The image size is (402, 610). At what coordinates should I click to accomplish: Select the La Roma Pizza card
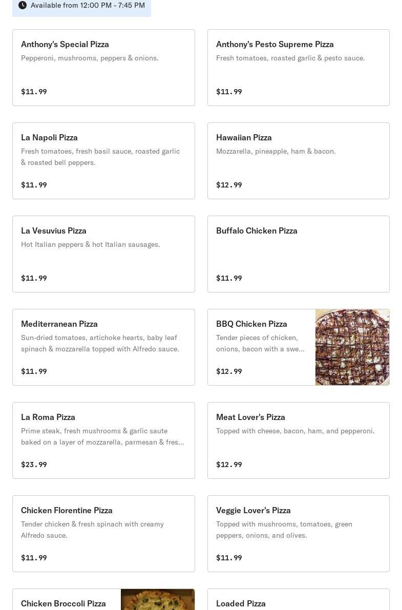coord(103,440)
